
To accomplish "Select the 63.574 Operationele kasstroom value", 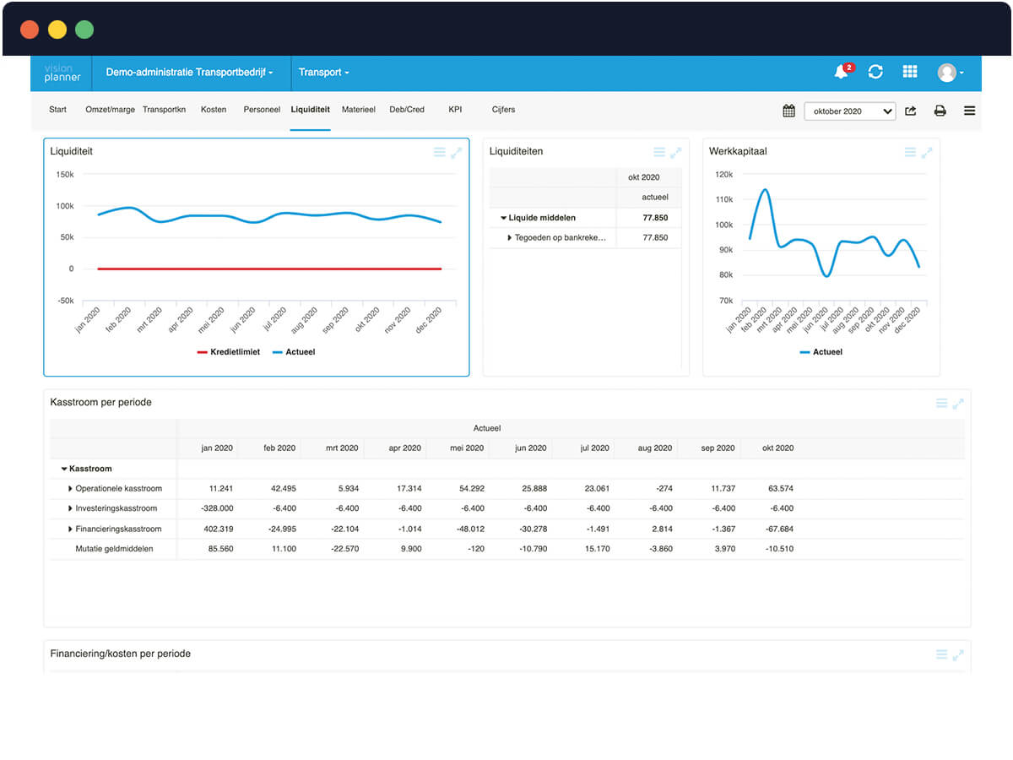I will click(x=780, y=489).
